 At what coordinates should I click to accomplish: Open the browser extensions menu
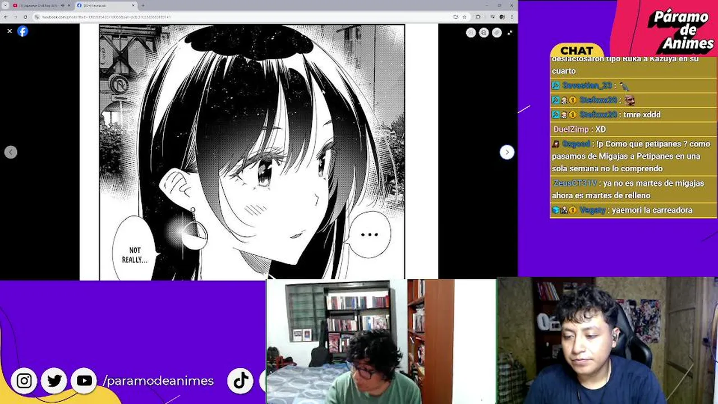[x=478, y=17]
